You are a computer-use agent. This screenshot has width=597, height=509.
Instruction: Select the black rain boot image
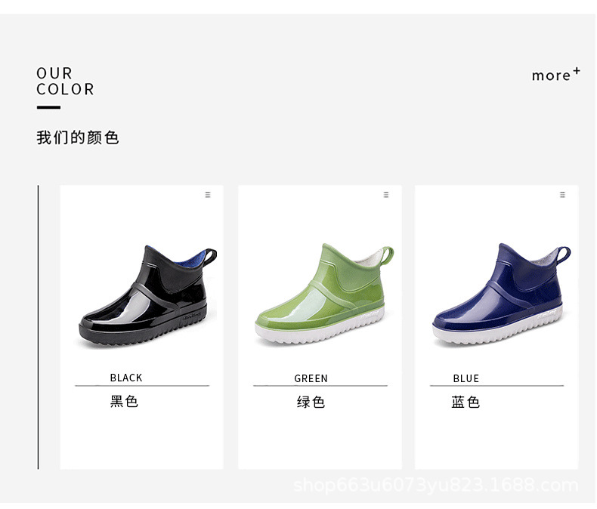(147, 295)
